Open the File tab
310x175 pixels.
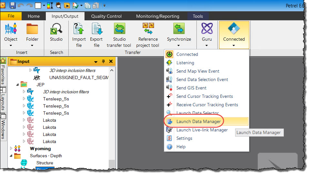pyautogui.click(x=11, y=16)
